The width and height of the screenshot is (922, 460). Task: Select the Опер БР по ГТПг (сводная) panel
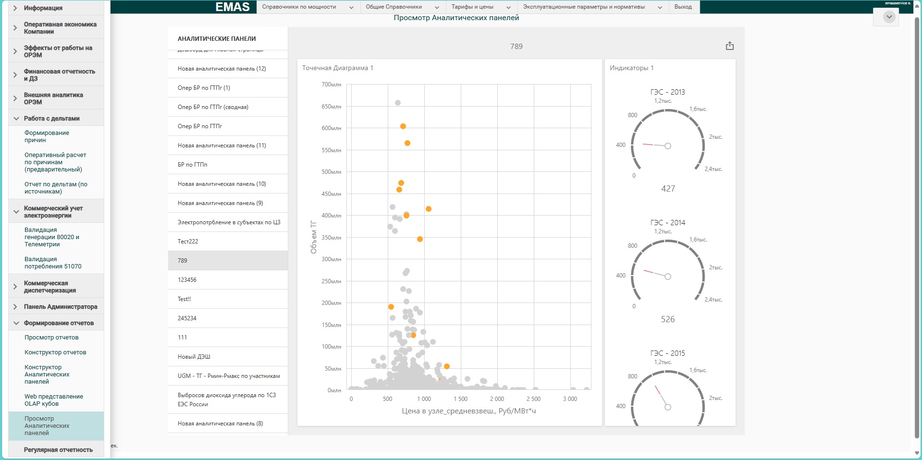click(x=213, y=107)
